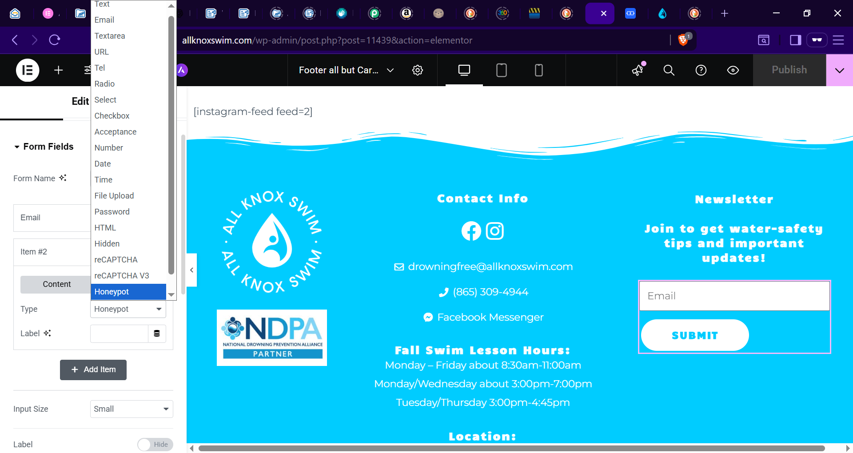Click the (865) 309-4944 phone link
The width and height of the screenshot is (853, 453).
[x=490, y=292]
